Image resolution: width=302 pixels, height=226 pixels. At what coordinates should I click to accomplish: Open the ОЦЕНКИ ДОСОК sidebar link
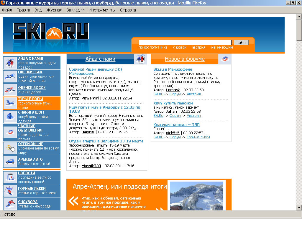(32, 88)
